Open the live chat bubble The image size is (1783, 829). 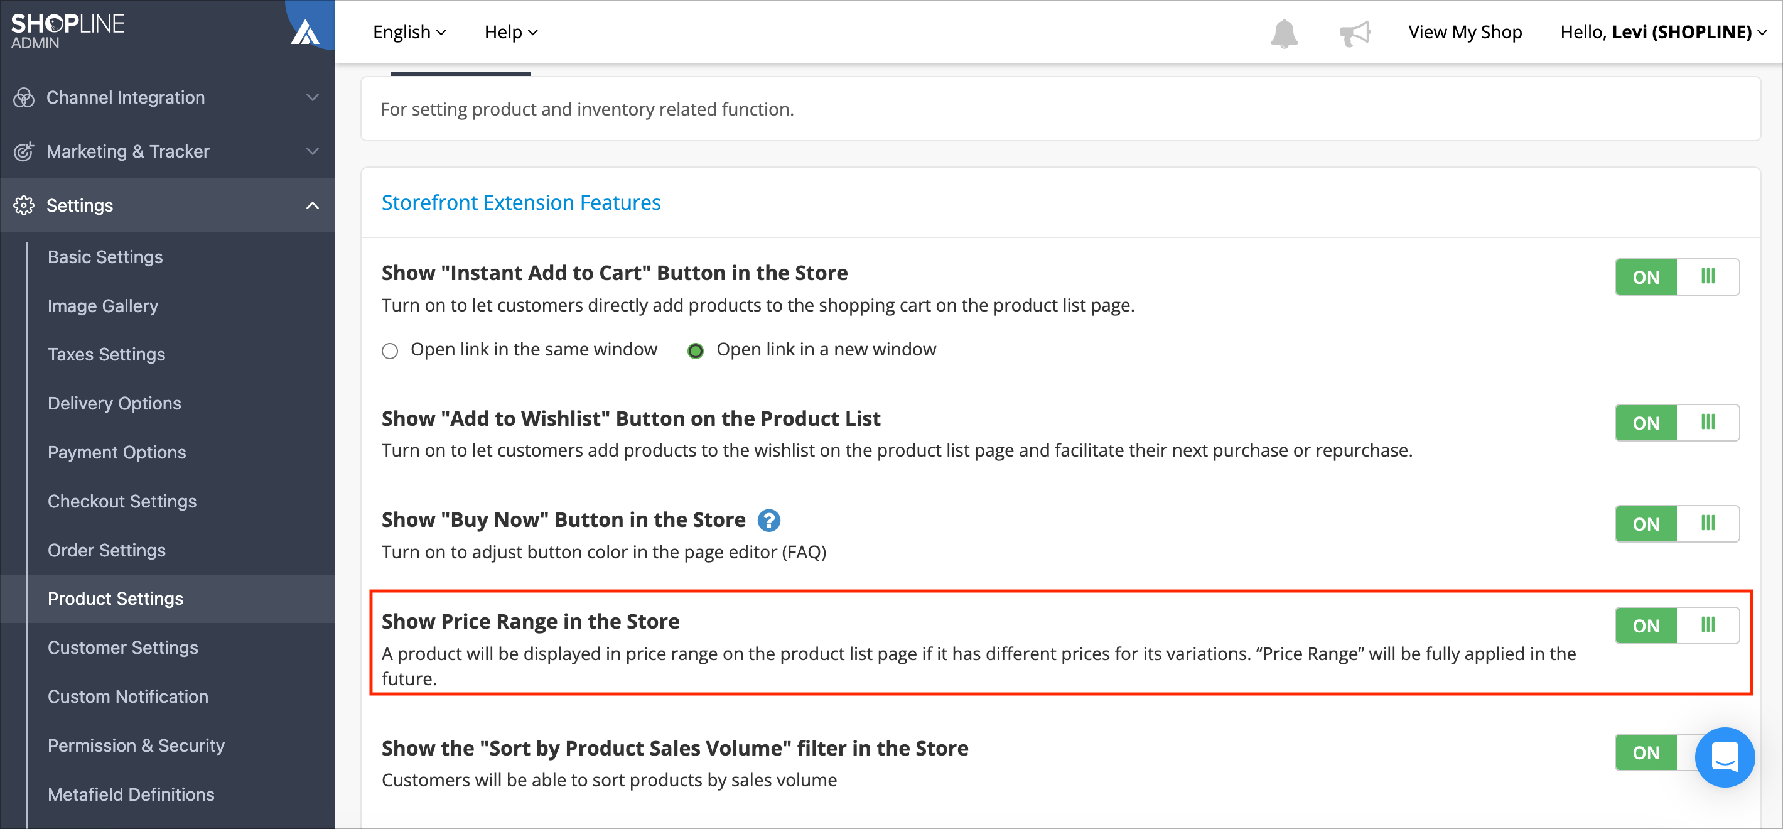tap(1724, 756)
